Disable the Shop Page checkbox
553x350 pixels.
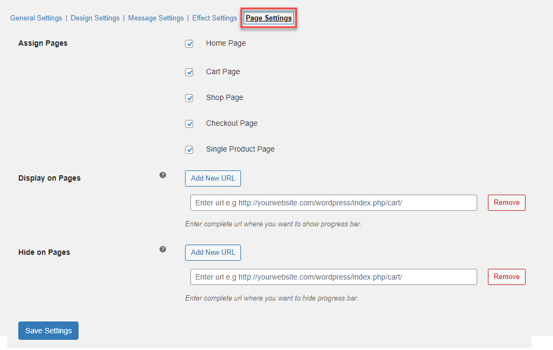point(189,98)
